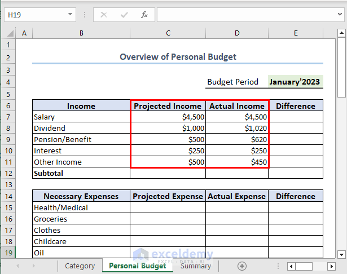Select row 7 header
The width and height of the screenshot is (347, 274).
click(8, 117)
